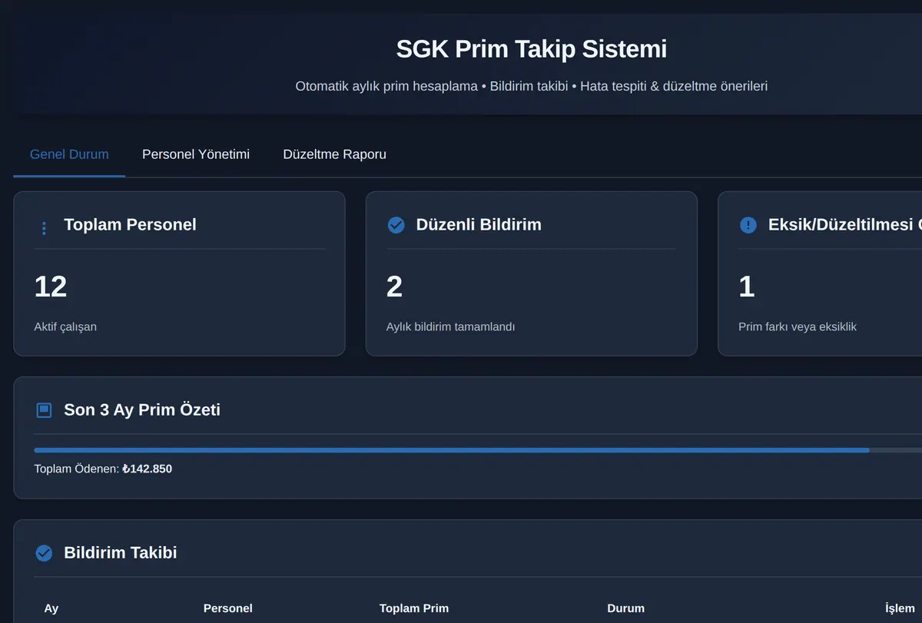Click the Bildirim Takibi heading
Viewport: 922px width, 623px height.
click(121, 552)
